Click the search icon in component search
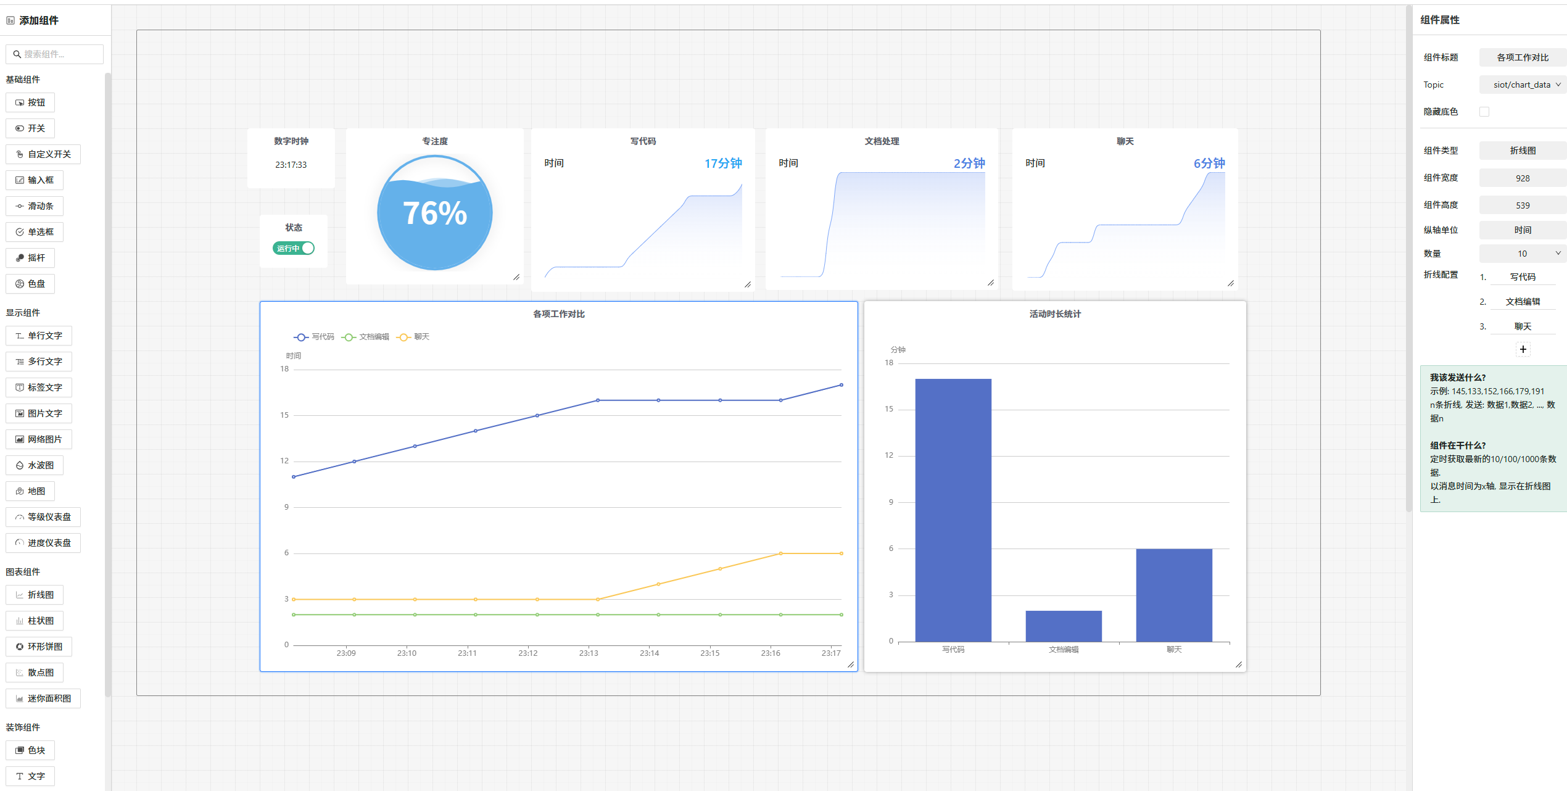This screenshot has height=791, width=1567. point(17,54)
